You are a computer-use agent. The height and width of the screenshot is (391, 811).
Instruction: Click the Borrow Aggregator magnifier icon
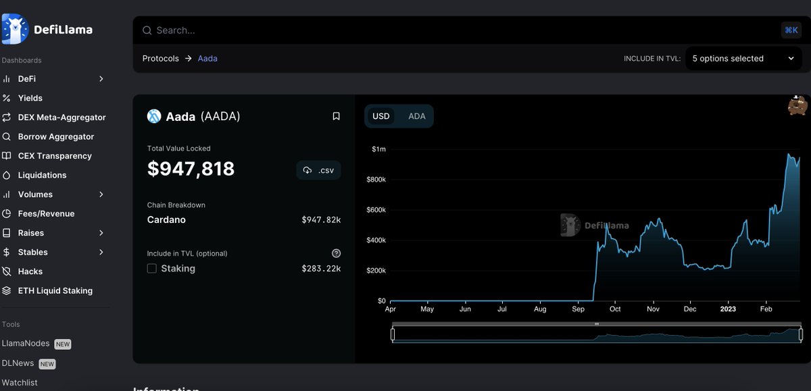click(x=6, y=136)
